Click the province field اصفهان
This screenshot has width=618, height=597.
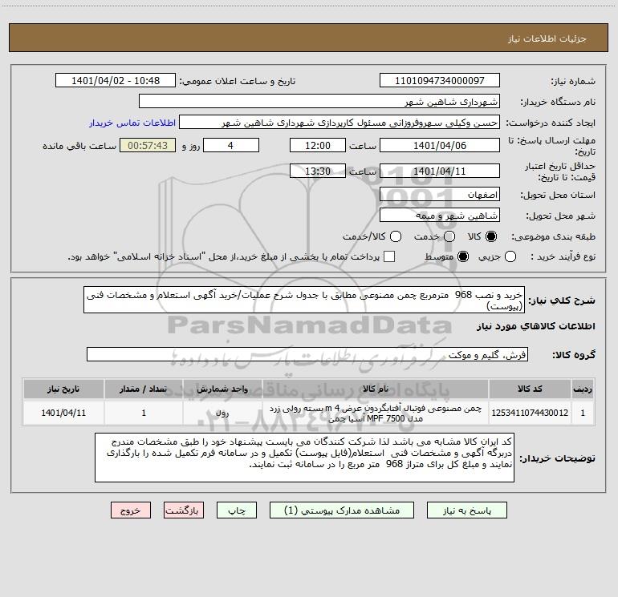440,195
